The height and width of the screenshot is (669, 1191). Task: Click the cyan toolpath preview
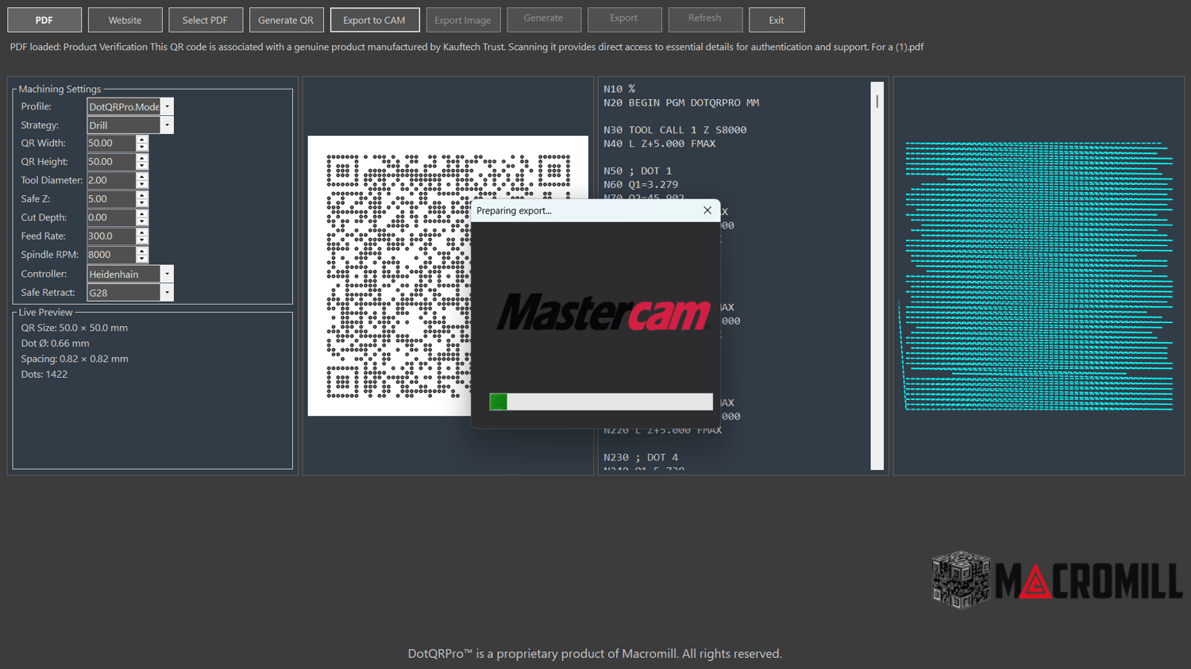(x=1037, y=276)
